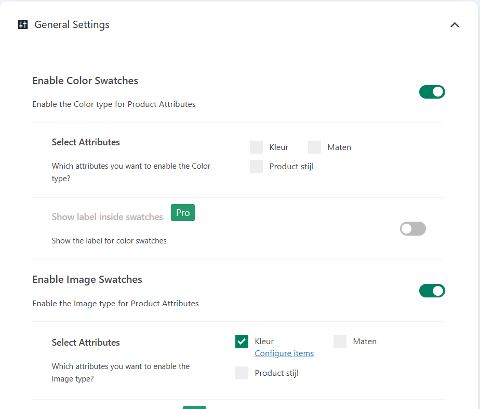Enable Product stijl checkbox for Image type

242,373
